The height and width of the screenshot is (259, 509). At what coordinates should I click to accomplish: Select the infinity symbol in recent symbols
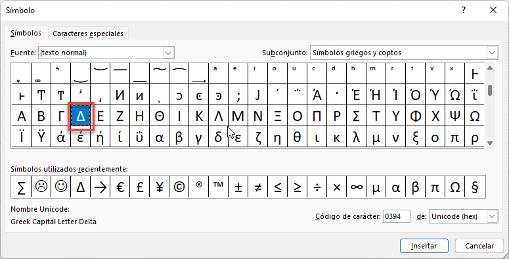pos(357,187)
